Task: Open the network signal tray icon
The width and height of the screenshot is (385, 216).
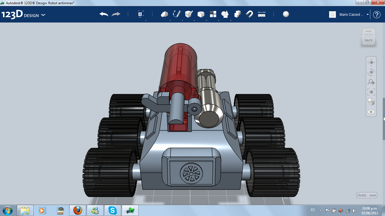Action: (x=348, y=210)
